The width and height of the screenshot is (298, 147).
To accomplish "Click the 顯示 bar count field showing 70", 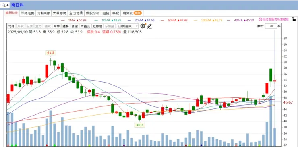I will tap(271, 26).
